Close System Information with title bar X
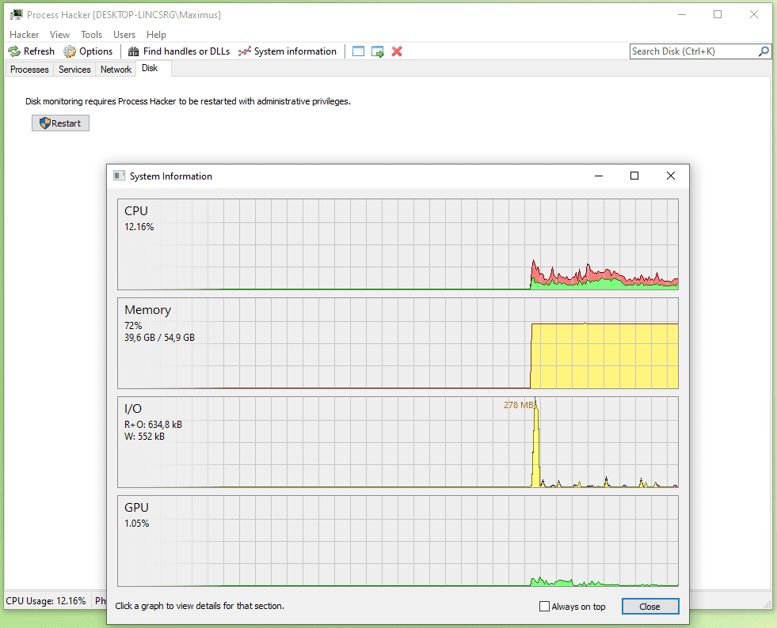 point(670,176)
